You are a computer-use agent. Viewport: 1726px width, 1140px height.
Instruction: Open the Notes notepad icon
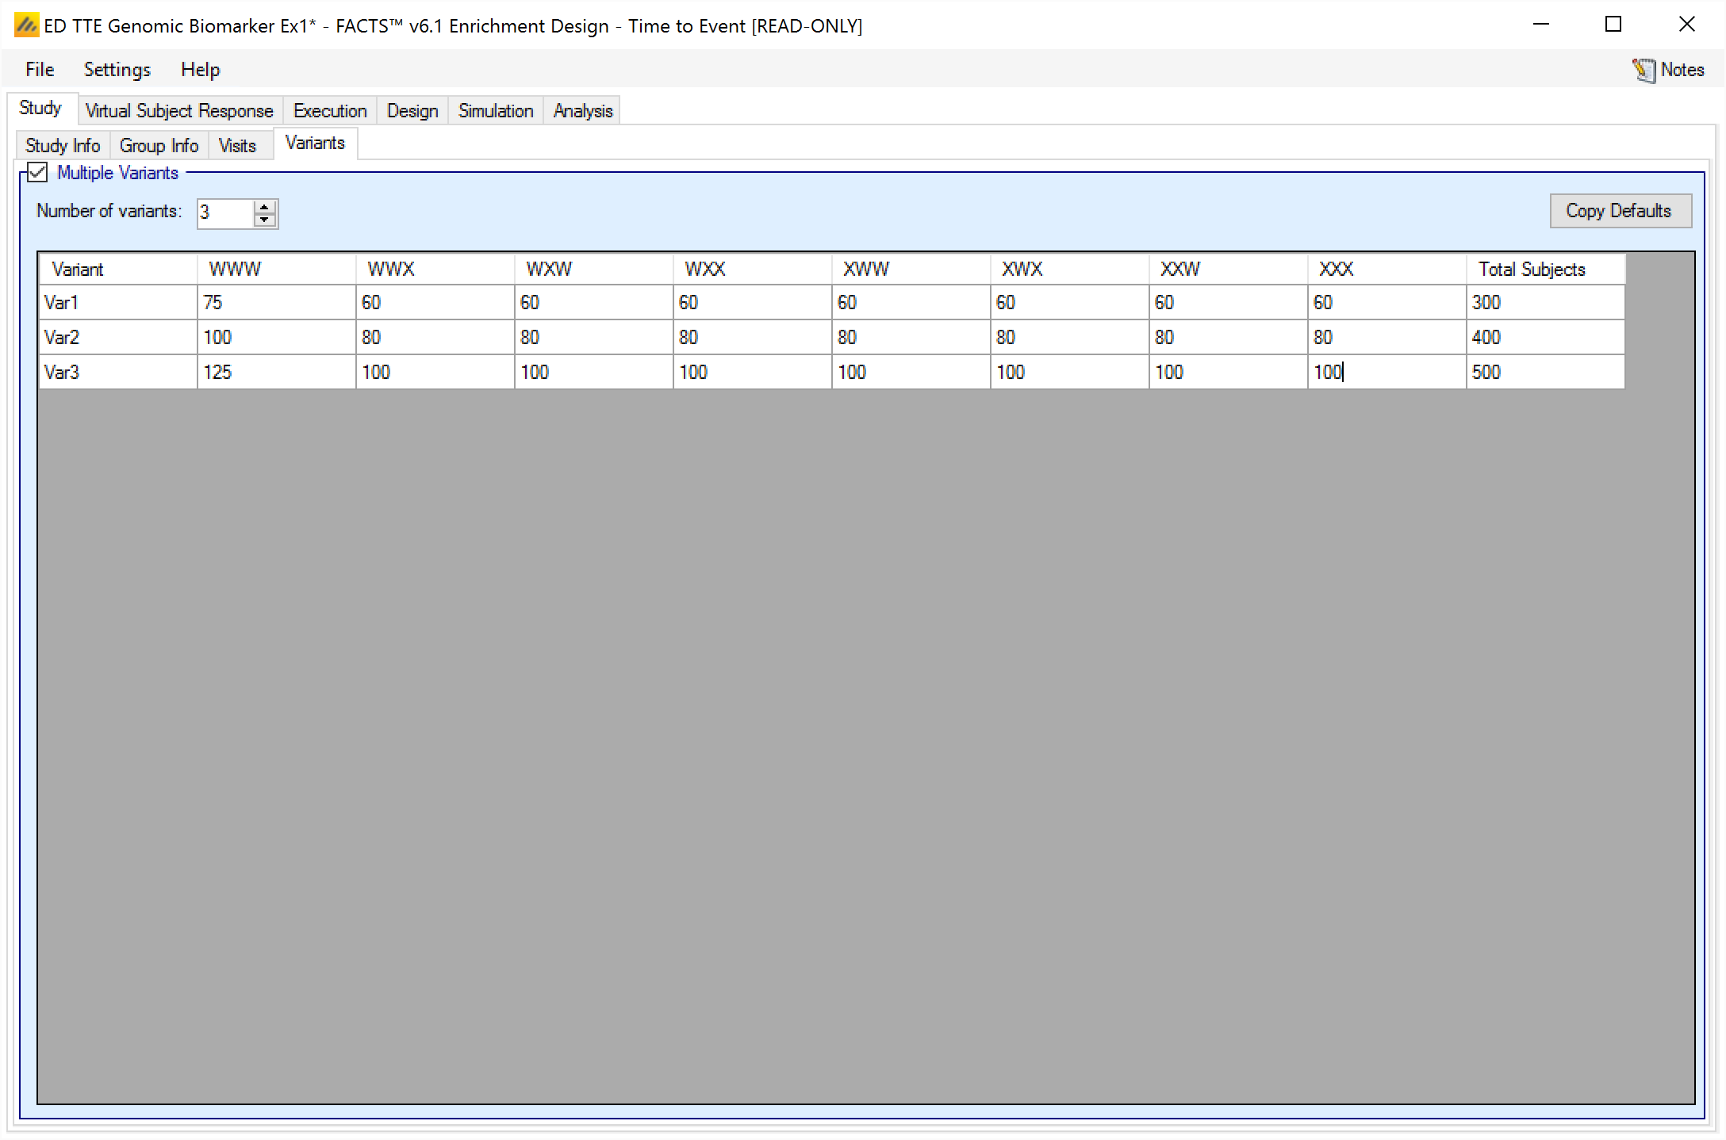[1644, 71]
